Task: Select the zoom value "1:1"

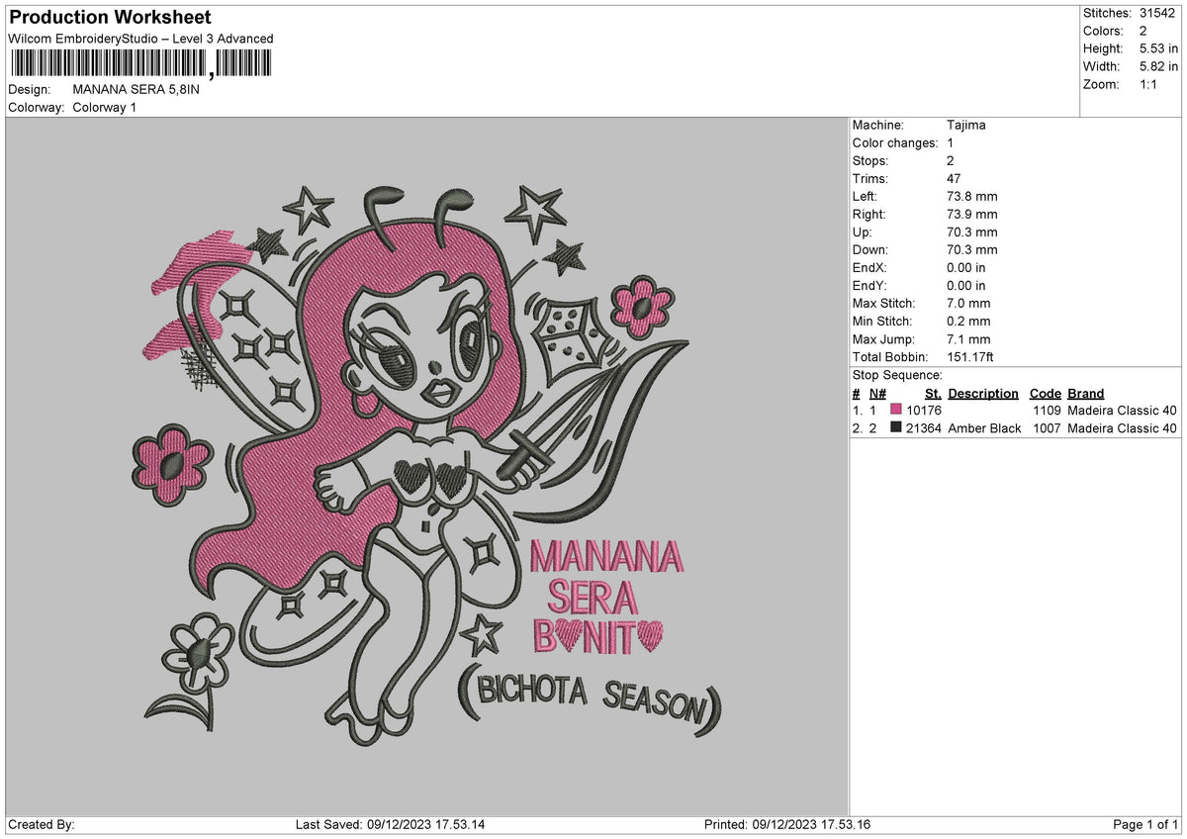Action: pos(1149,84)
